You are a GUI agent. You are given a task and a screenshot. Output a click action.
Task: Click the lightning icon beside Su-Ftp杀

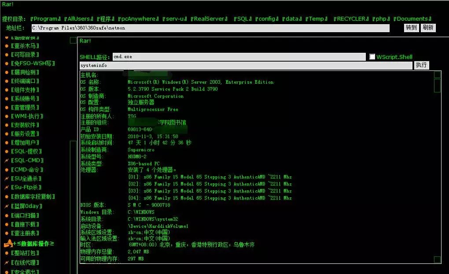(x=7, y=188)
